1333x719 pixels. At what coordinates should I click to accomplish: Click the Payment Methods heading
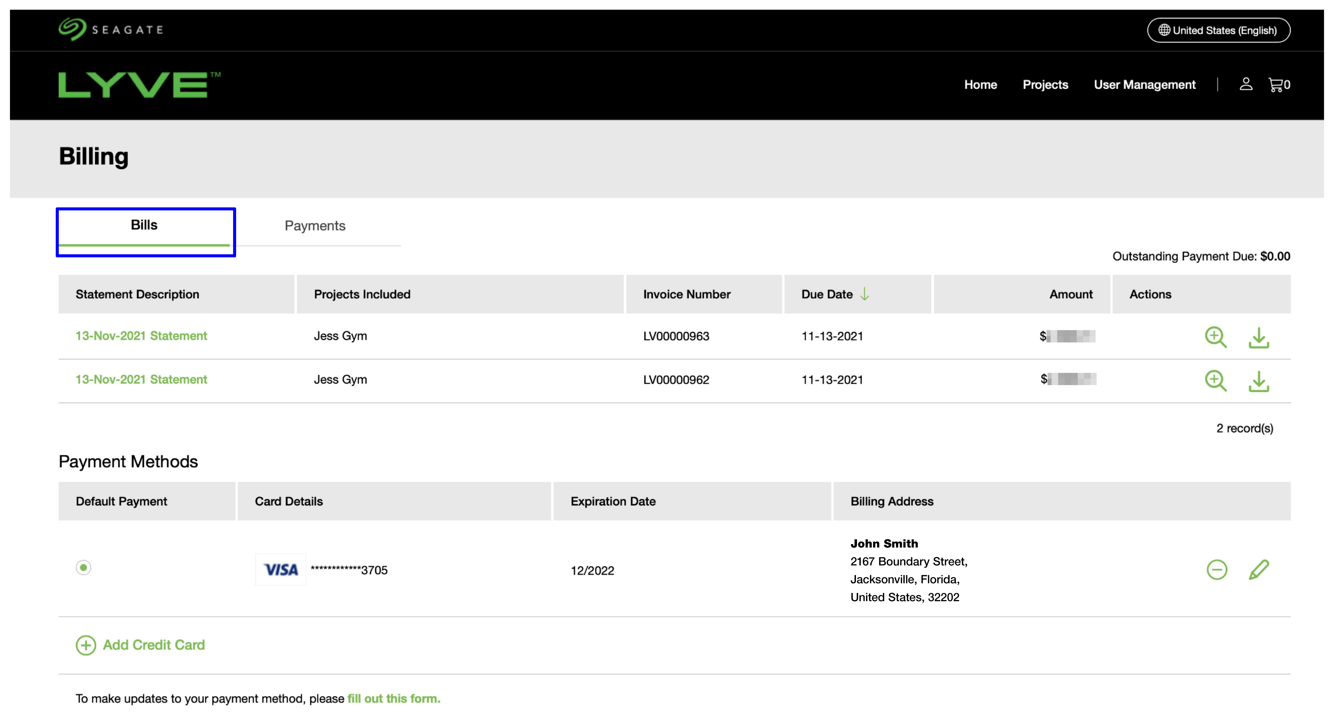[128, 461]
